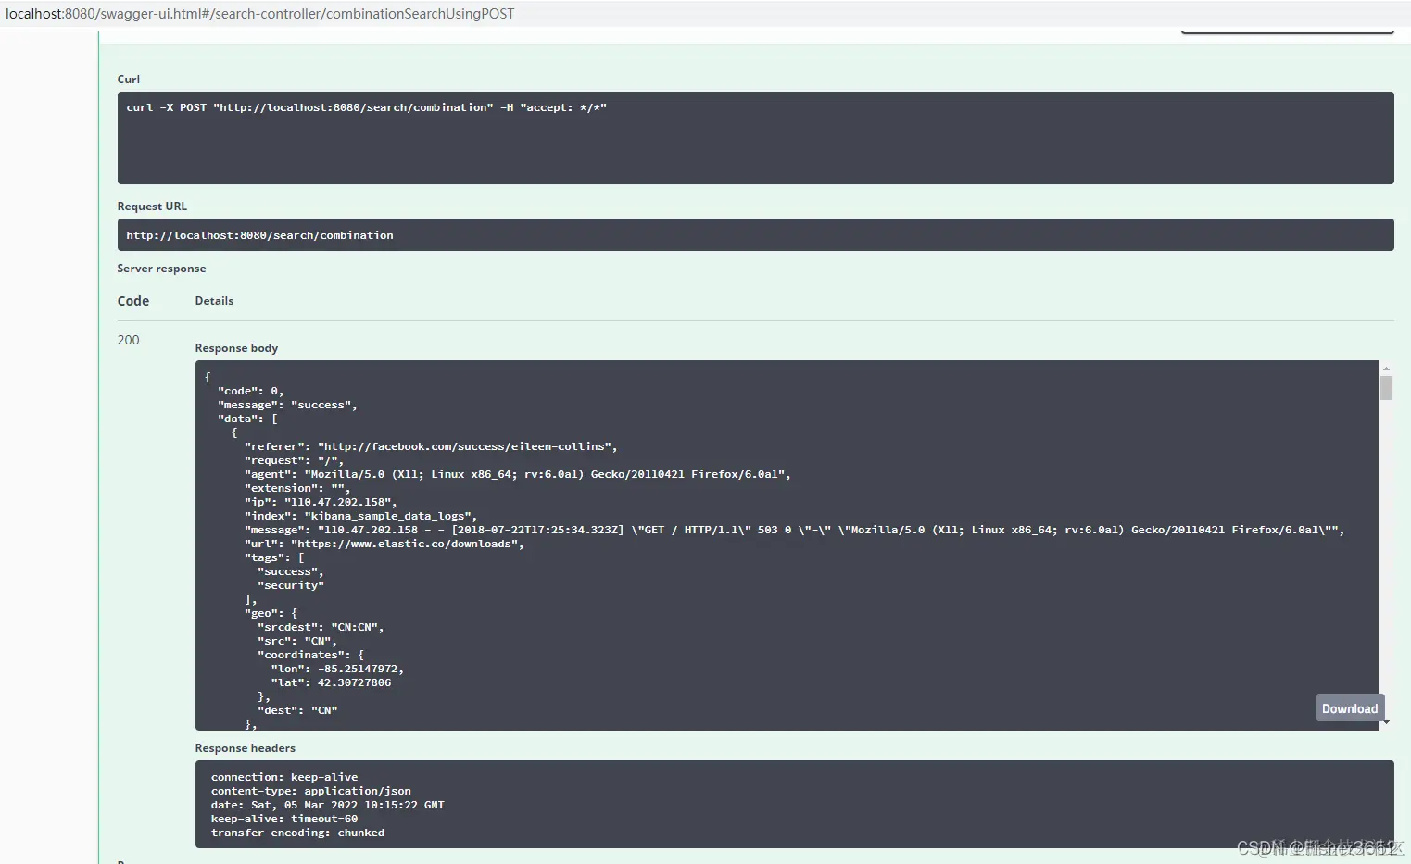1411x864 pixels.
Task: Click the "date: Sat, 05 Mar 2022" header
Action: tap(328, 805)
